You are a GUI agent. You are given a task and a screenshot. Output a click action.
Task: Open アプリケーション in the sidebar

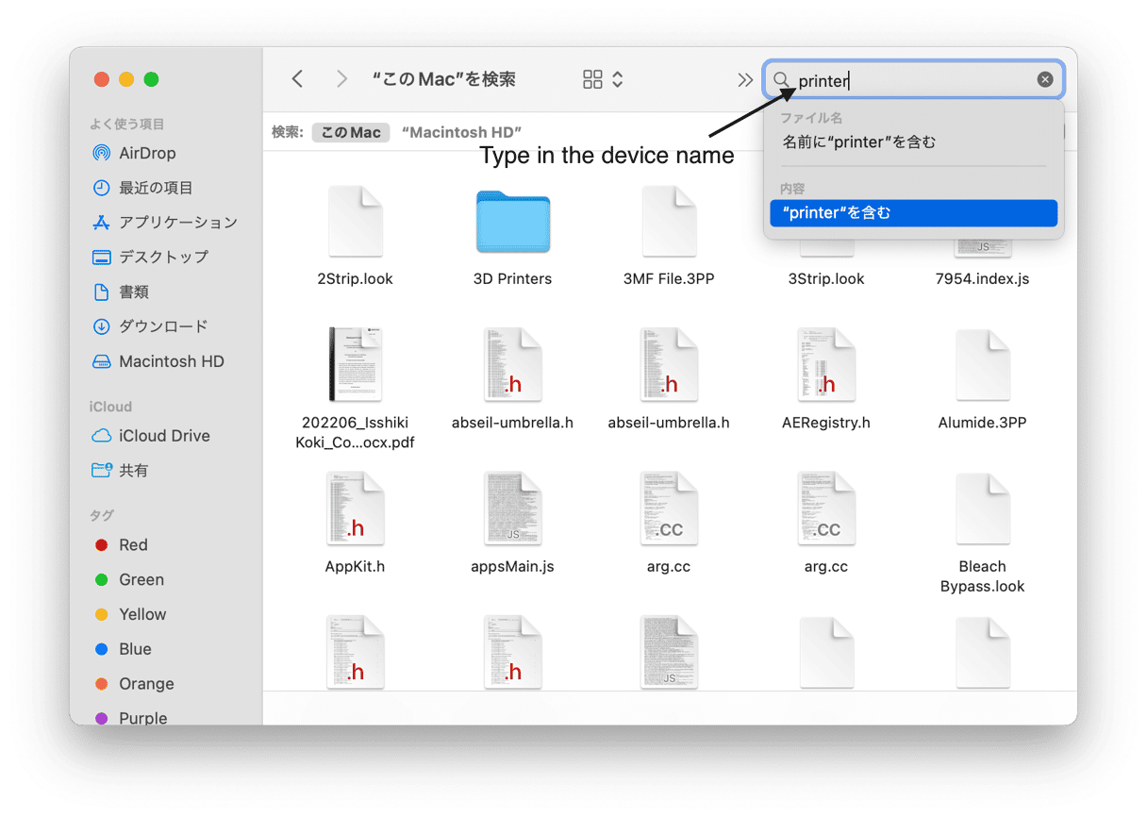(164, 223)
